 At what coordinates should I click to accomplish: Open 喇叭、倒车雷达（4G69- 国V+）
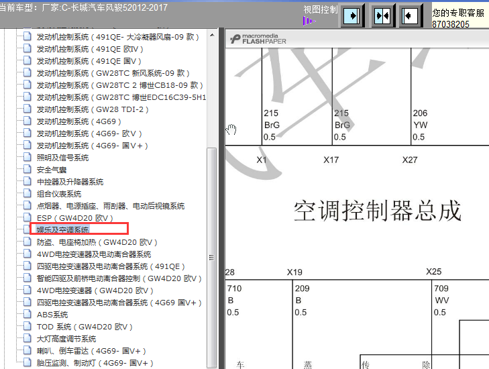click(x=91, y=351)
